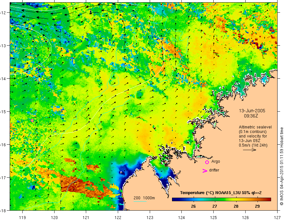The width and height of the screenshot is (284, 220).
Task: Click the longitude axis label 123
Action: 150,218
